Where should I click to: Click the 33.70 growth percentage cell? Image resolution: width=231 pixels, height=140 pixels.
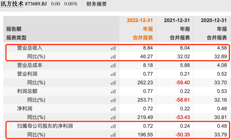click(220, 83)
